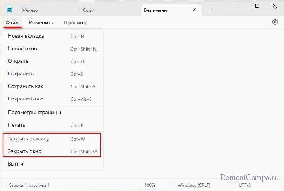284x191 pixels.
Task: Close the "Без имени" tab with X
Action: point(195,10)
